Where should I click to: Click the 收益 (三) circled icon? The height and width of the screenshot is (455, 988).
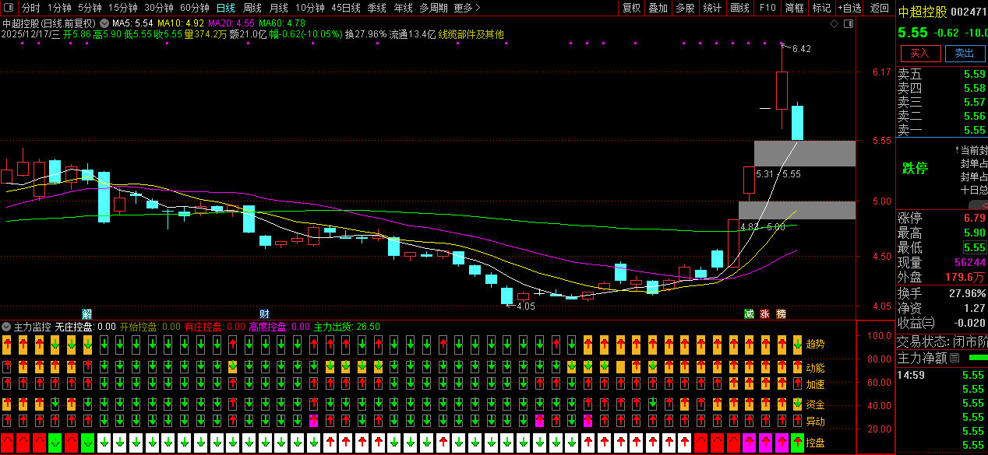pyautogui.click(x=929, y=323)
